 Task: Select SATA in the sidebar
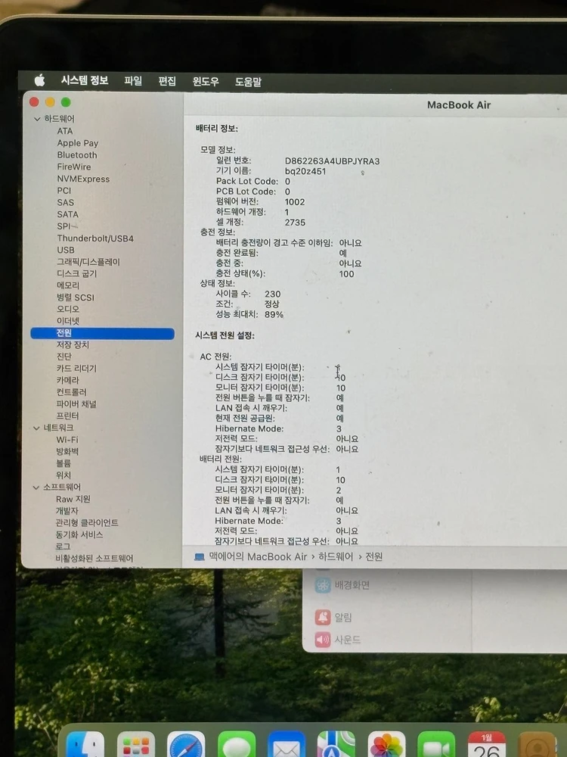67,214
